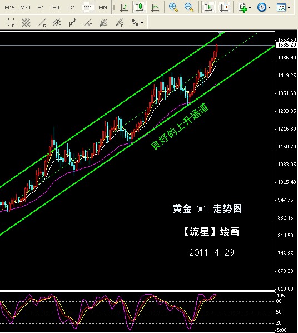
Task: Click the stochastic level 80 label
Action: [x=279, y=301]
